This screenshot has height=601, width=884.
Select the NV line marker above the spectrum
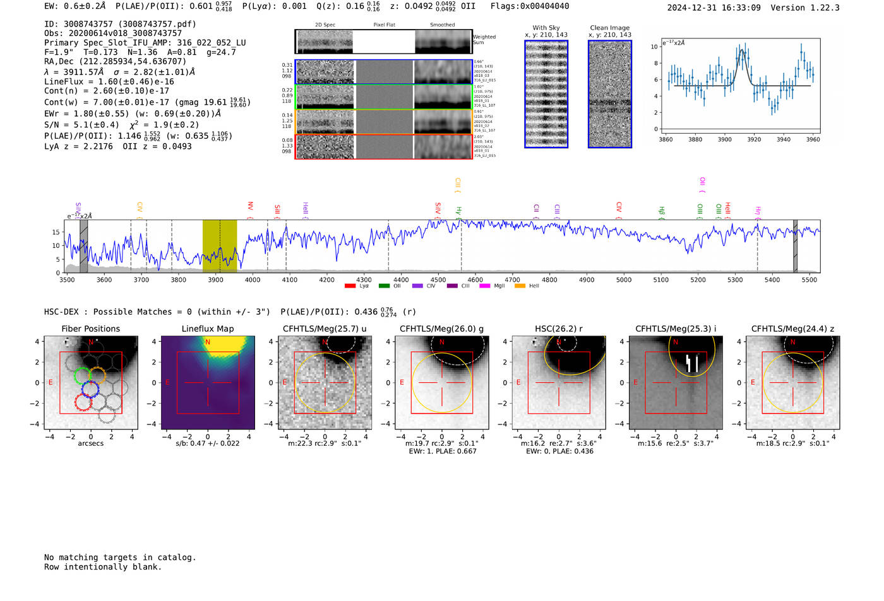250,210
